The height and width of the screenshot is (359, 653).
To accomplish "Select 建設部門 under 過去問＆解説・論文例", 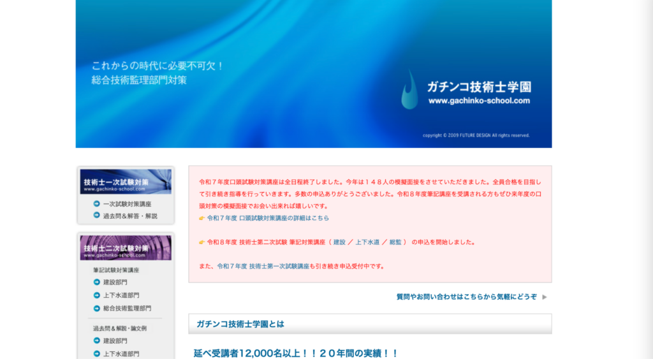I will tap(115, 341).
